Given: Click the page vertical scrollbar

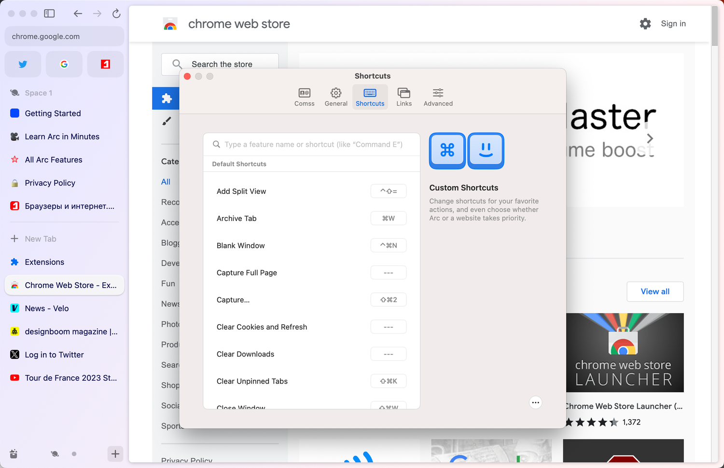Looking at the screenshot, I should (x=715, y=27).
